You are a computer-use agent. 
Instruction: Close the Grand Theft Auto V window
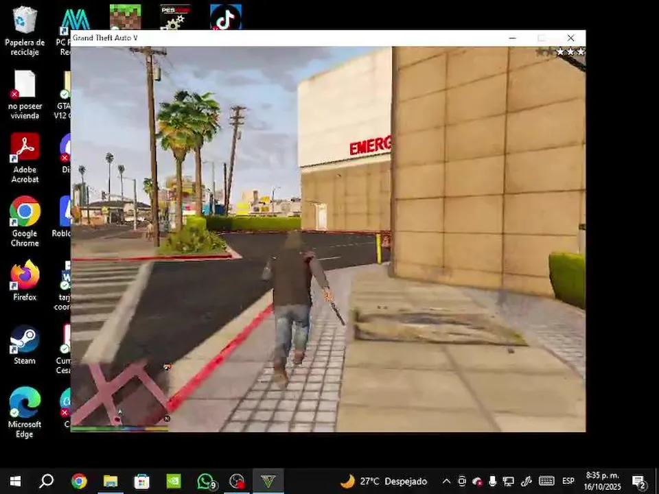pos(570,38)
